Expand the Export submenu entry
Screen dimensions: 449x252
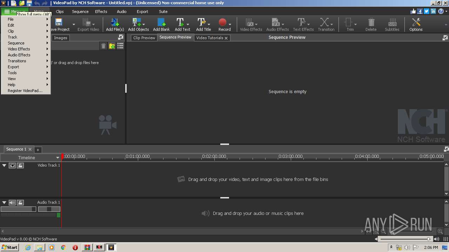tap(26, 67)
